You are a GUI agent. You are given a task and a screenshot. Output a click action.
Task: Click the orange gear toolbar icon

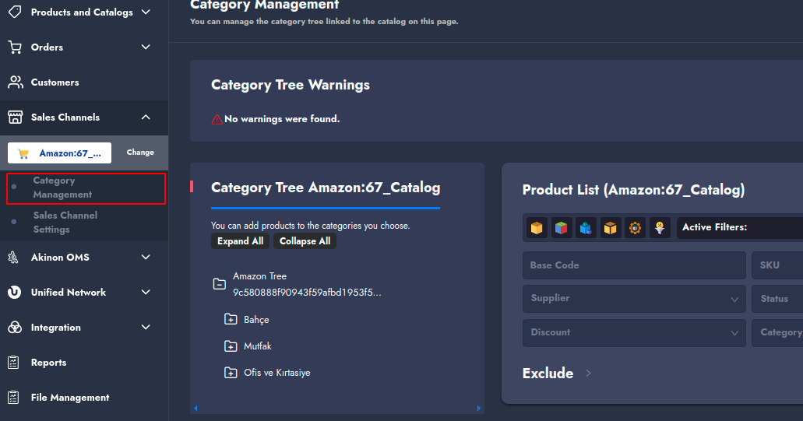636,228
